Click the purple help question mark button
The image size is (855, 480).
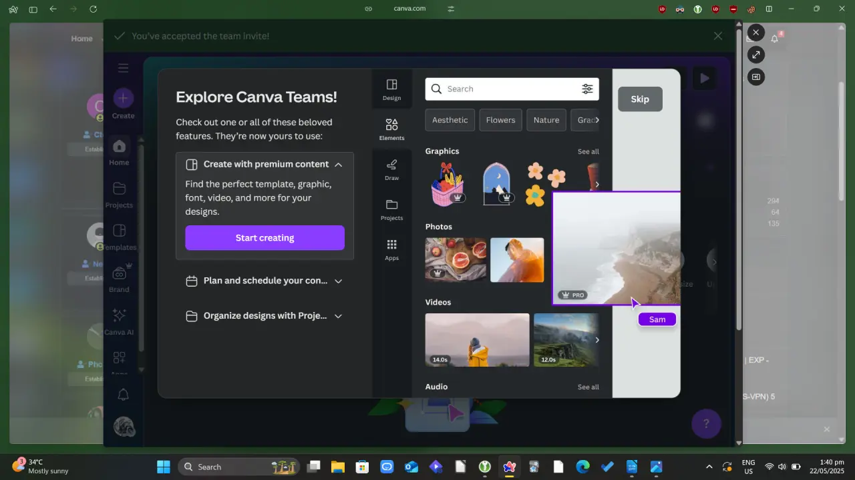tap(706, 423)
